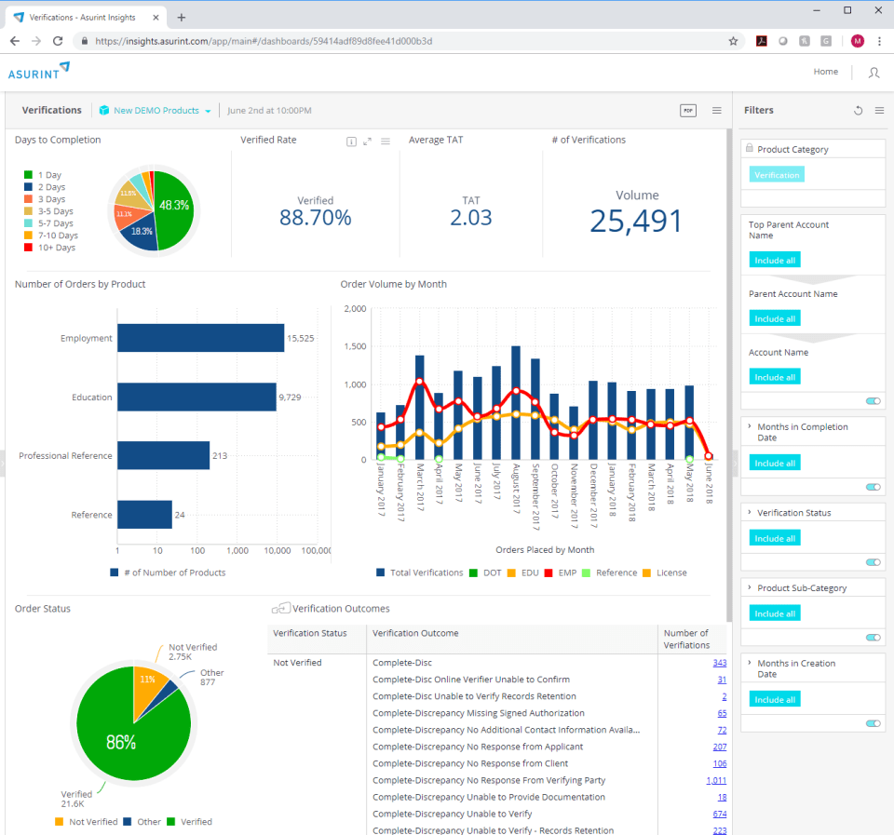Open Chrome's three-dot browser menu
The image size is (894, 835).
coord(879,41)
